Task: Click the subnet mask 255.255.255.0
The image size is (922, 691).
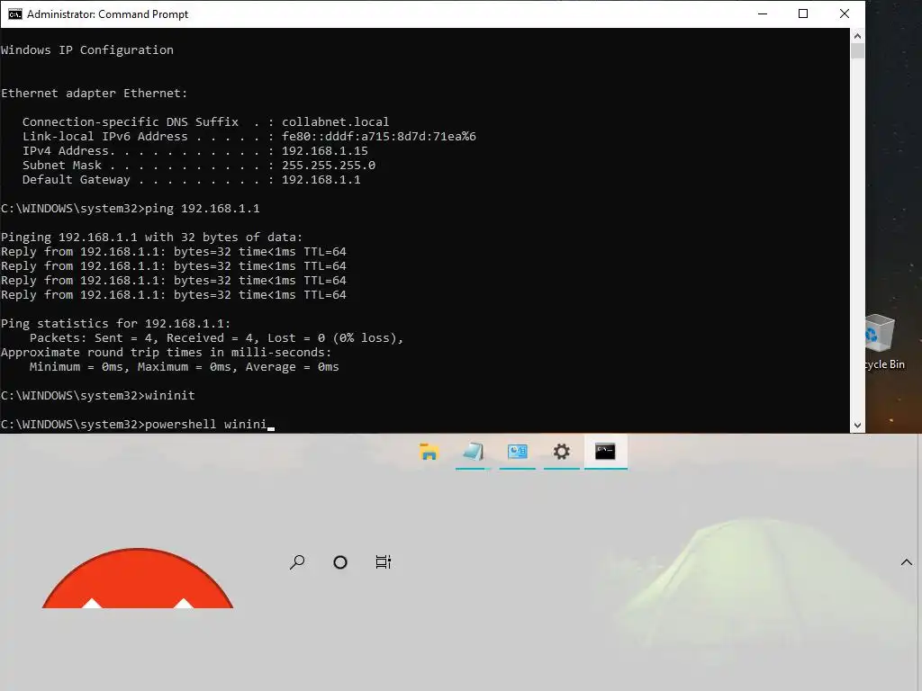Action: coord(328,166)
